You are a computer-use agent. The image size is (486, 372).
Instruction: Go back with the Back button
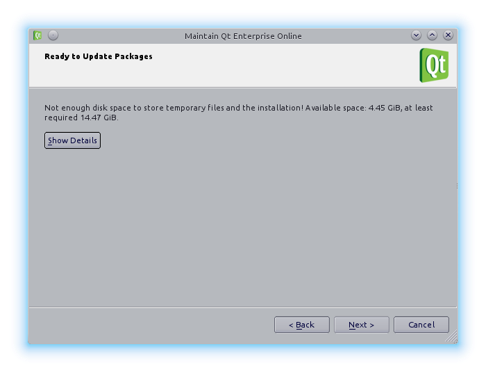pos(301,325)
